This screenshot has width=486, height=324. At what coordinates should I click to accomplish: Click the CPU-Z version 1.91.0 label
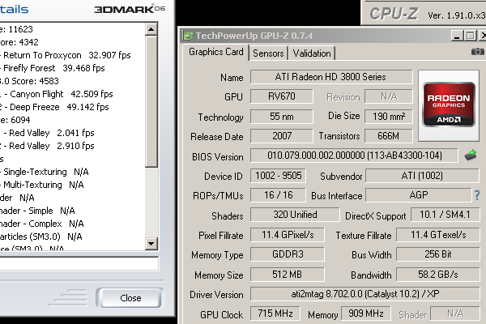click(x=457, y=15)
